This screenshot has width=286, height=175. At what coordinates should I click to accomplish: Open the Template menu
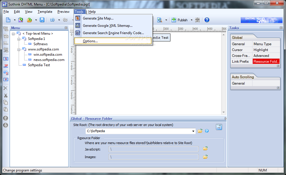pyautogui.click(x=45, y=12)
